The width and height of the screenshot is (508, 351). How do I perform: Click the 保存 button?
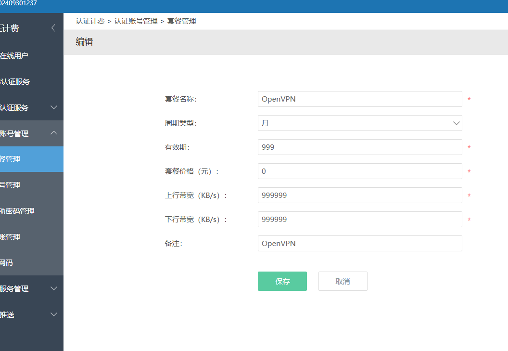tap(282, 281)
